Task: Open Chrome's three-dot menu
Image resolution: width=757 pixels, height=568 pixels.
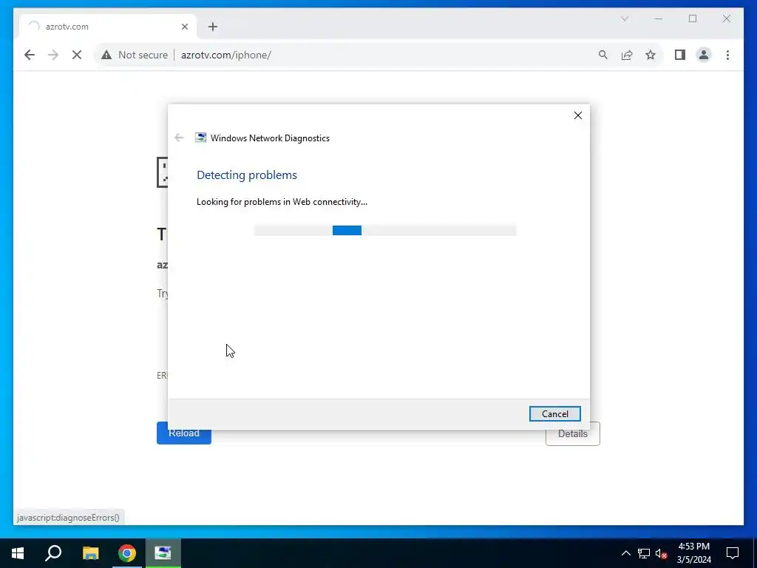Action: click(727, 55)
